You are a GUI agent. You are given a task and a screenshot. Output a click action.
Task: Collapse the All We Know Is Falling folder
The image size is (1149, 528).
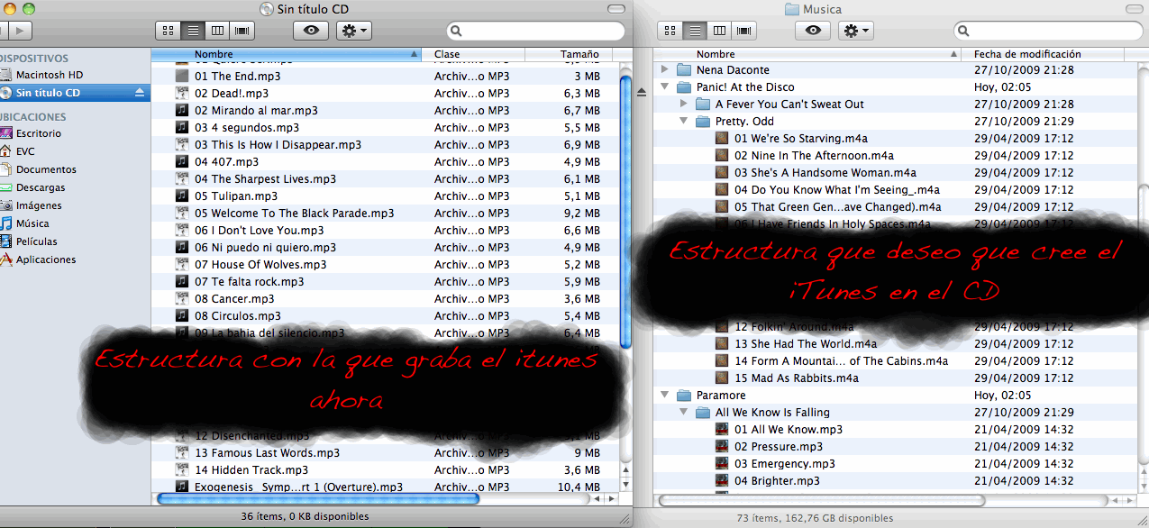[x=684, y=412]
